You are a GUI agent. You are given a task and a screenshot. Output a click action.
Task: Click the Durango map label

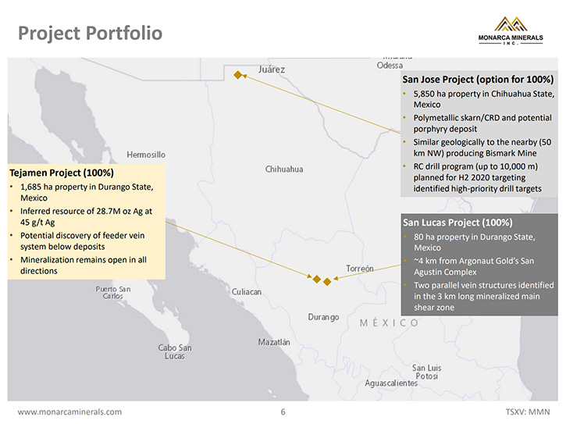pos(323,317)
